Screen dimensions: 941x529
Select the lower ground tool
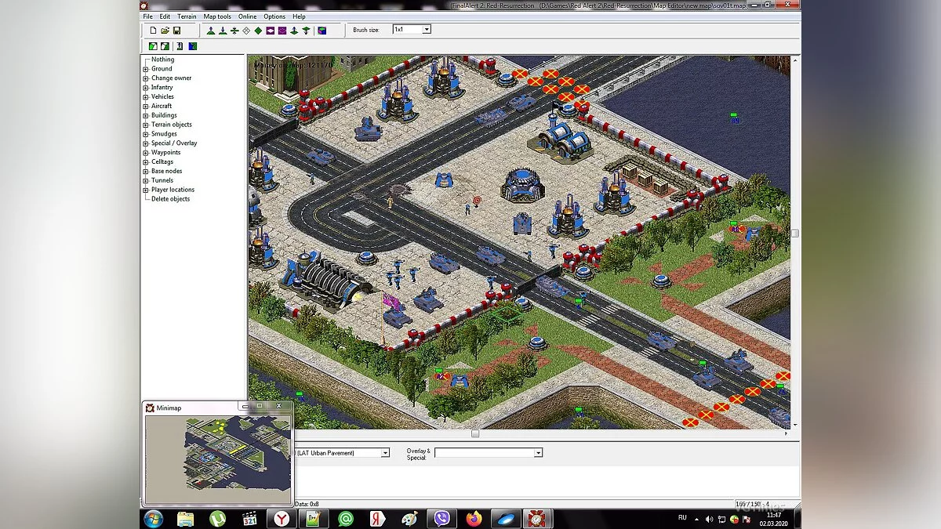tap(223, 29)
